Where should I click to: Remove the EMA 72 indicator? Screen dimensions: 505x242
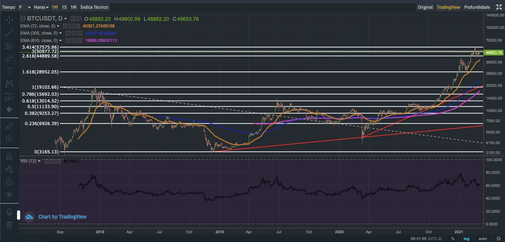click(x=77, y=26)
